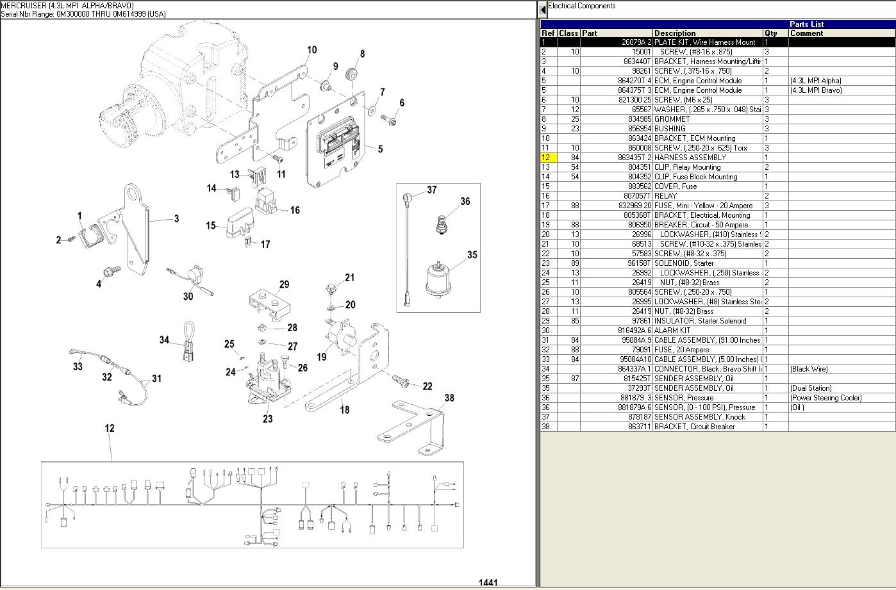Select the ALARM KIT row
The image size is (896, 590).
click(718, 331)
